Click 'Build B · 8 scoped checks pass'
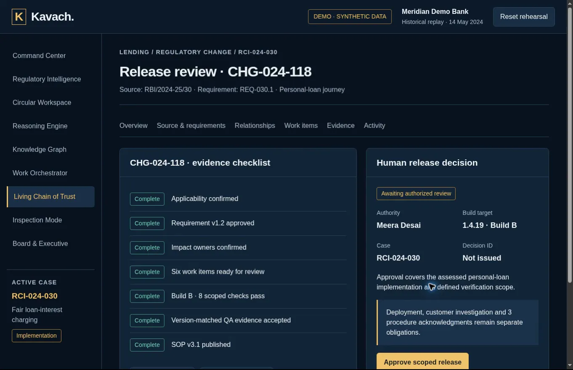573x370 pixels. click(x=238, y=296)
